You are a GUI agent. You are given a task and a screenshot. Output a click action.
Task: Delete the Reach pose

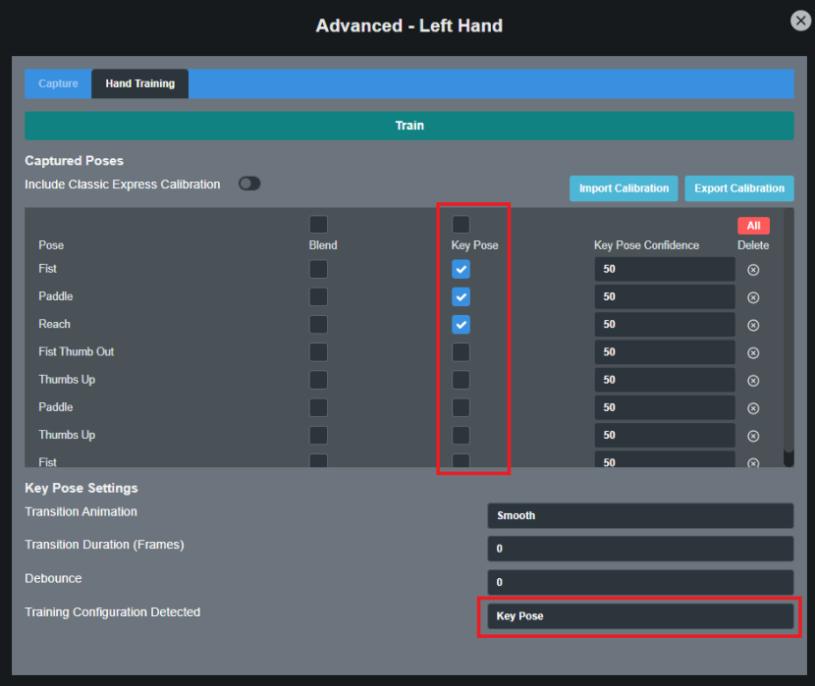(x=753, y=326)
